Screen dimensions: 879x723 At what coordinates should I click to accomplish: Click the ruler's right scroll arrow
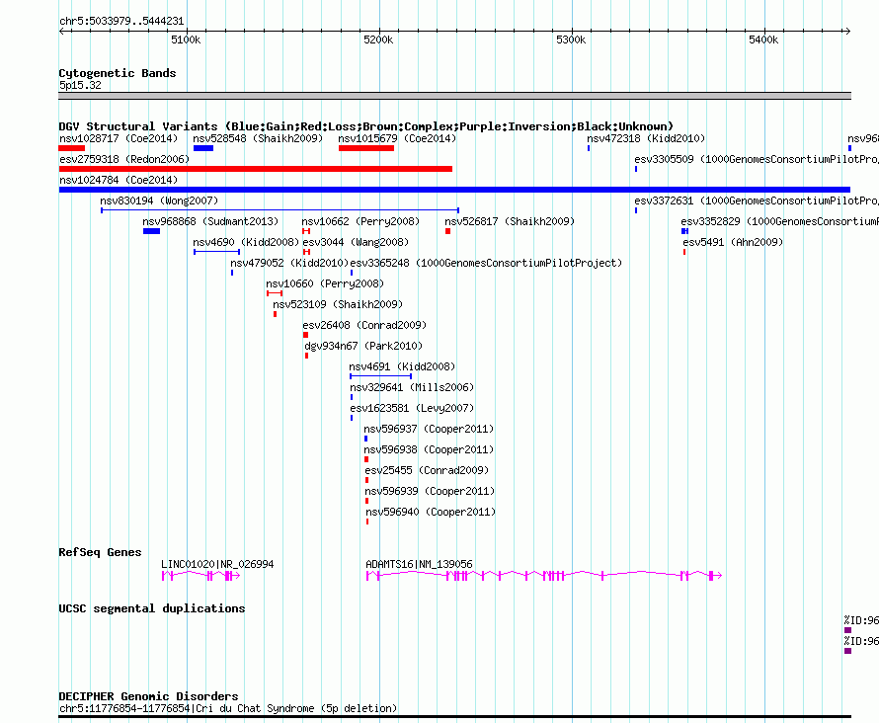tap(847, 32)
